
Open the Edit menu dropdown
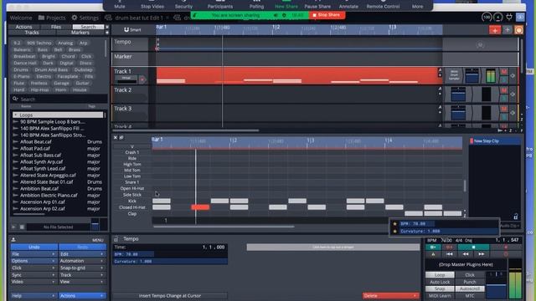coord(82,254)
